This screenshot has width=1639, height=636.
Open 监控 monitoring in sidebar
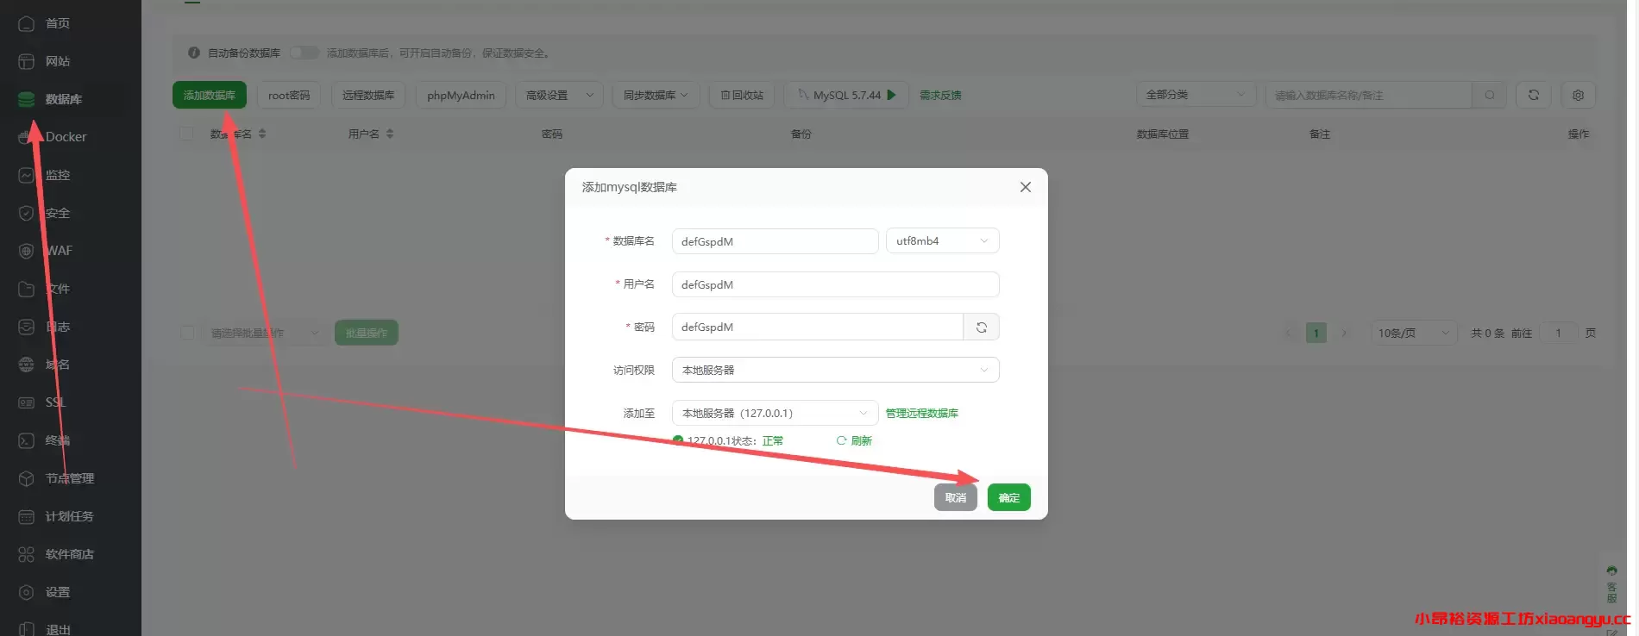(57, 175)
